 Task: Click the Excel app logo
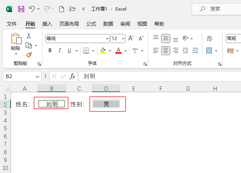[9, 9]
